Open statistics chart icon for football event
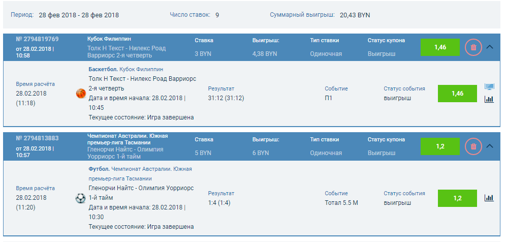This screenshot has width=506, height=242. (489, 198)
